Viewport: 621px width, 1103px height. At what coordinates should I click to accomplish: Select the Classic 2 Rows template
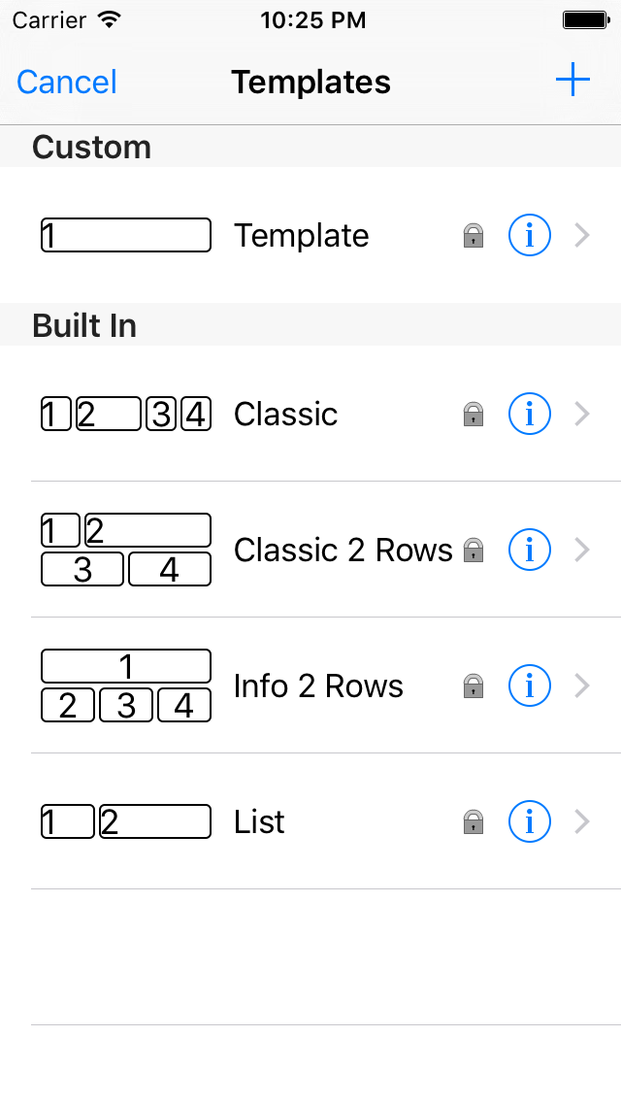pyautogui.click(x=343, y=551)
